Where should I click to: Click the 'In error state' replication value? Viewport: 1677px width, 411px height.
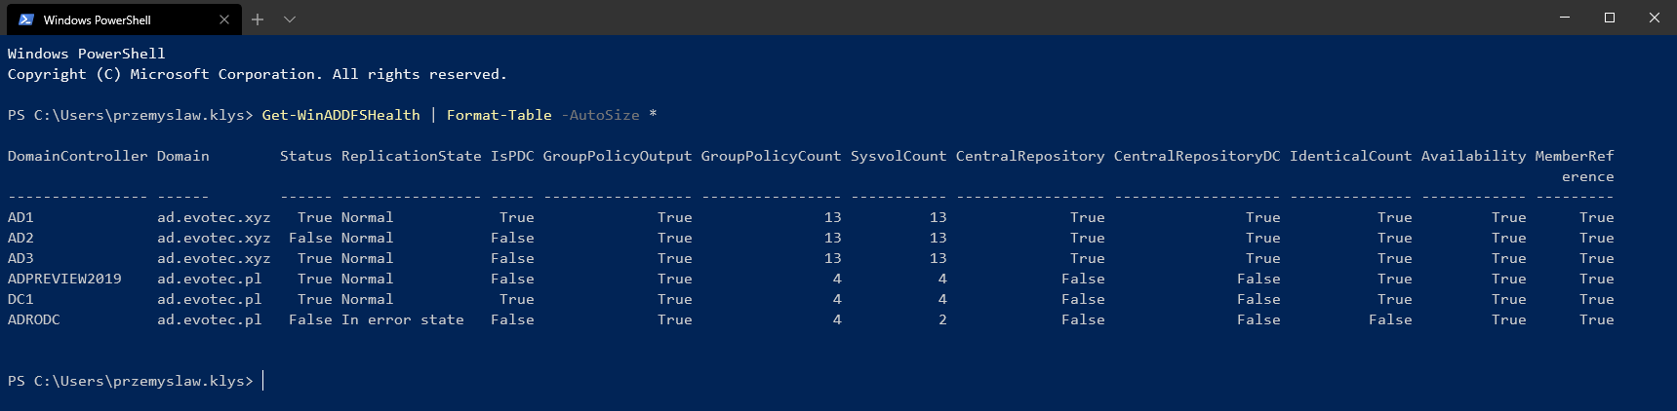coord(402,319)
